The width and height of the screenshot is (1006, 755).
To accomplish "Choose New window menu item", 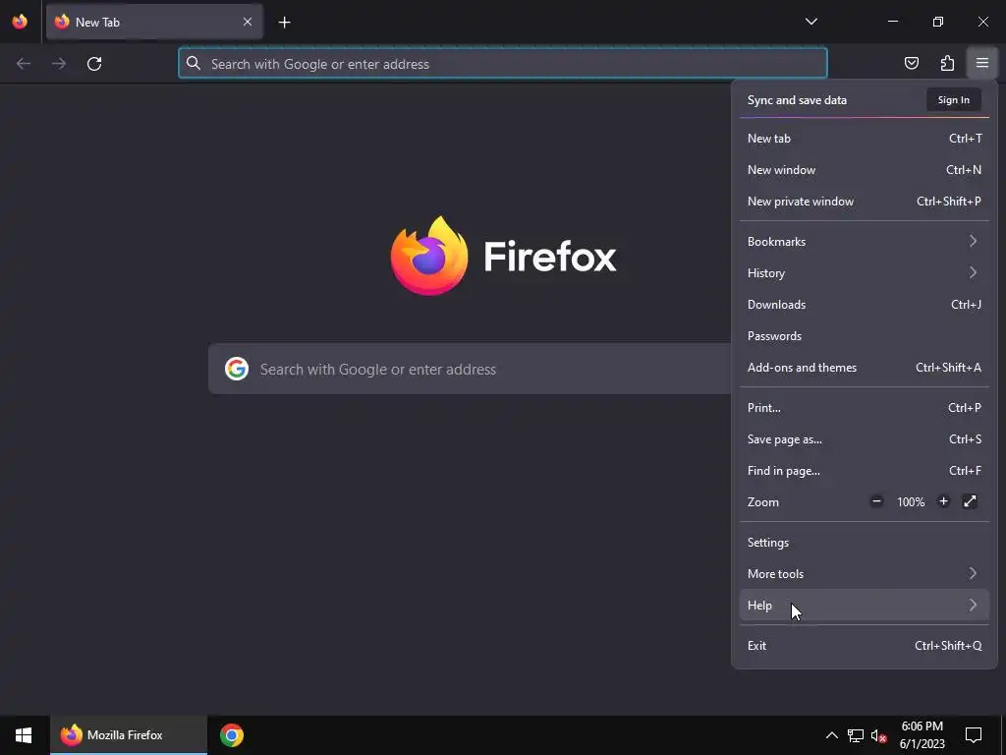I will coord(865,169).
